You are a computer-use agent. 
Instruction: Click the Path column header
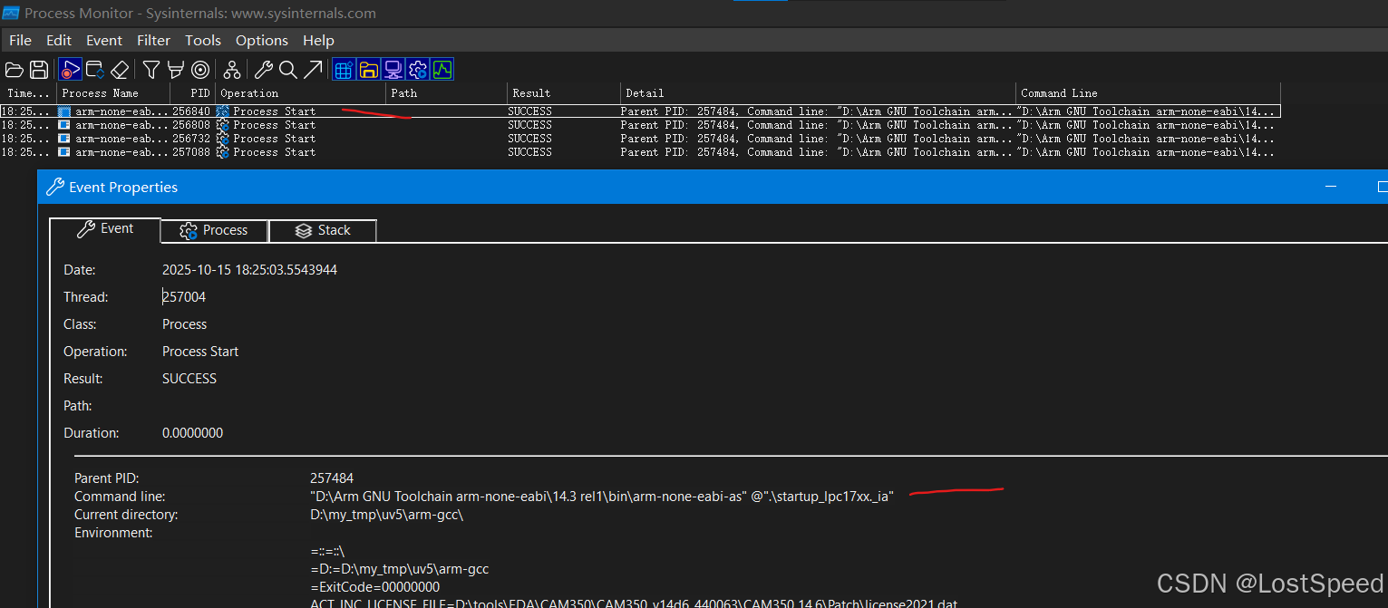point(446,92)
